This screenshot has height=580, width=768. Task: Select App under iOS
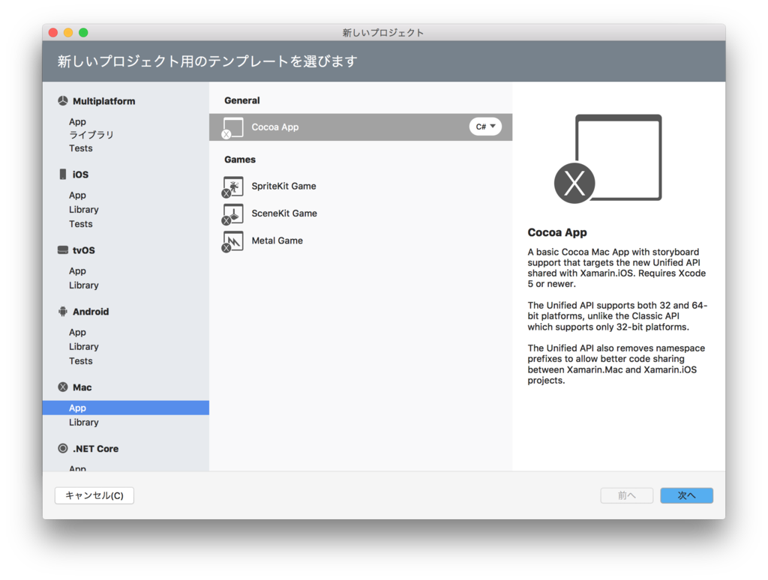[x=77, y=195]
